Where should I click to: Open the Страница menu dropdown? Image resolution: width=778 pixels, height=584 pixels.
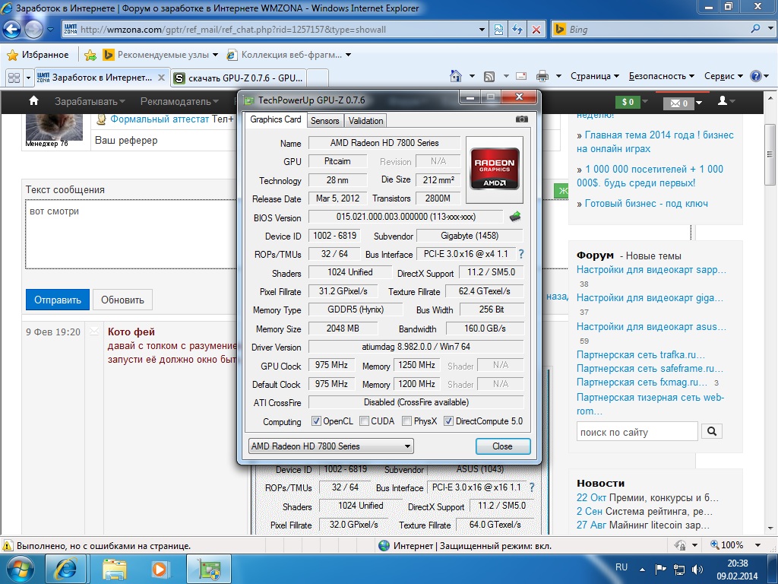click(x=594, y=76)
